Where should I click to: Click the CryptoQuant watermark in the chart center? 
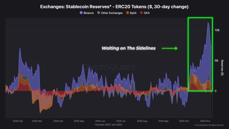tap(109, 67)
